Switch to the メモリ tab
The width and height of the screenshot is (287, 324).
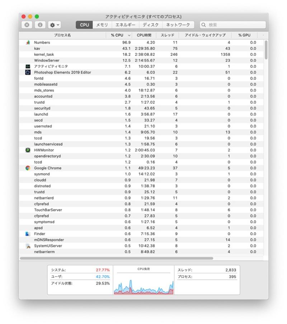click(102, 25)
